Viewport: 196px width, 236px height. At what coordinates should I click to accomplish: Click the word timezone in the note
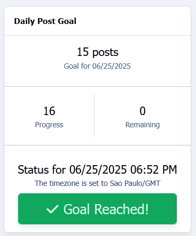click(x=64, y=183)
